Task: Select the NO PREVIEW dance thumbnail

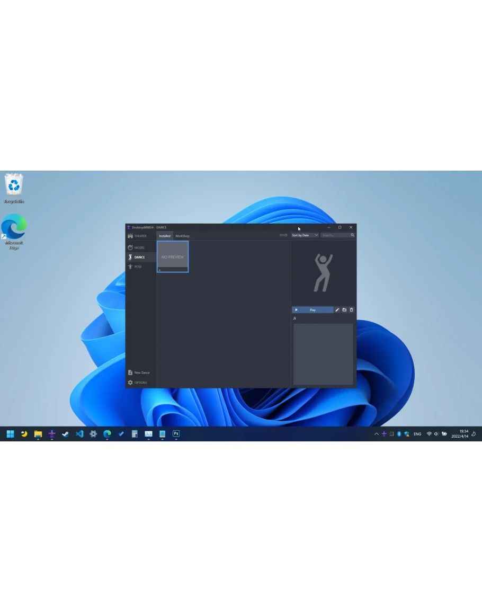Action: (173, 256)
